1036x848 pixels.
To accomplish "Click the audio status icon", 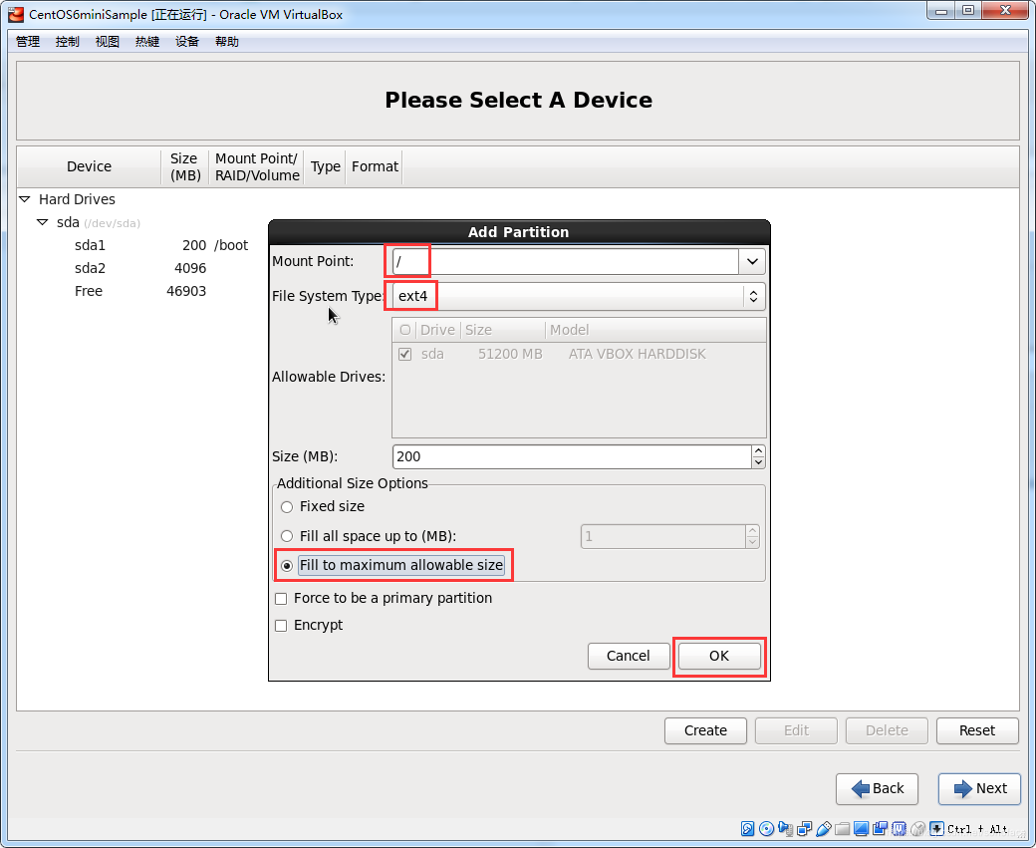I will click(x=786, y=829).
